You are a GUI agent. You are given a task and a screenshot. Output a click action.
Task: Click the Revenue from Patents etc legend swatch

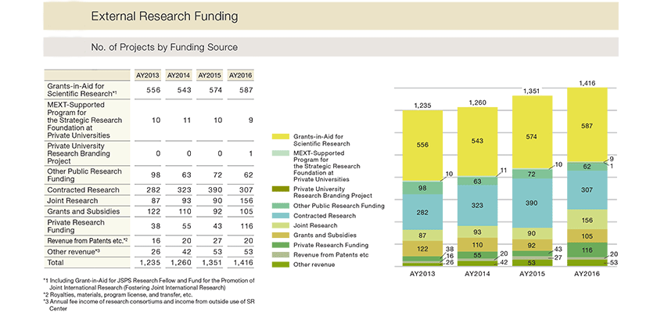coord(278,255)
